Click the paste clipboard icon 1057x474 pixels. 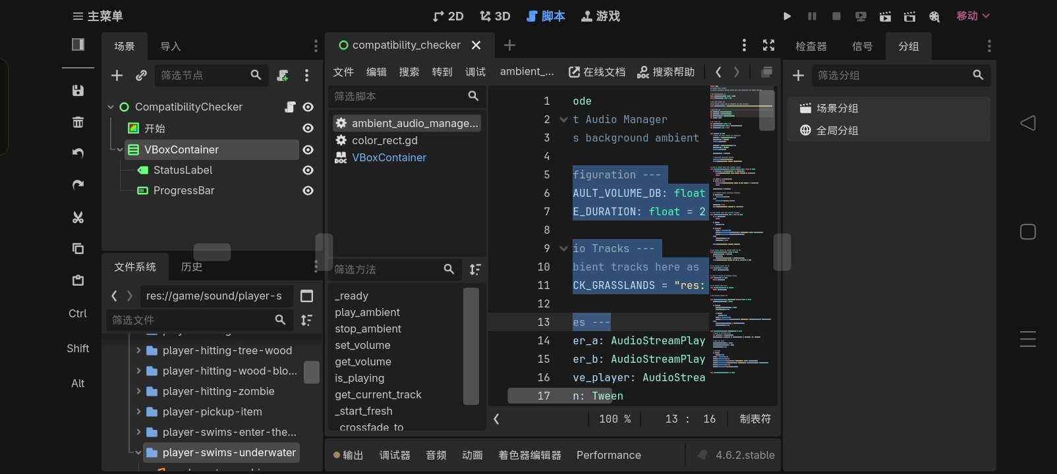(78, 280)
